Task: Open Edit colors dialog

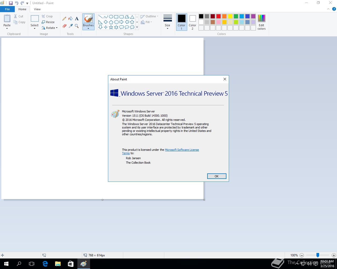Action: pyautogui.click(x=261, y=22)
